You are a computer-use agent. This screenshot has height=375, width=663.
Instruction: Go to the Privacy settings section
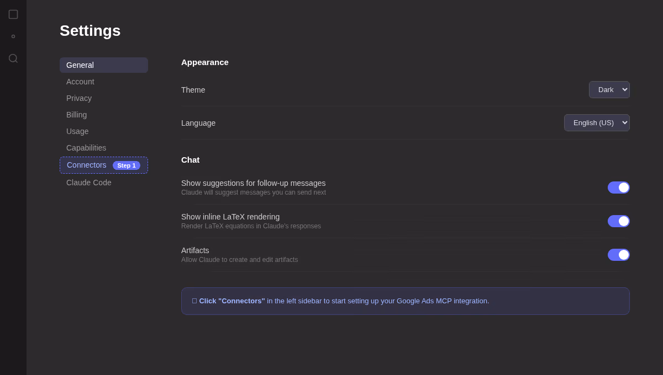tap(104, 98)
